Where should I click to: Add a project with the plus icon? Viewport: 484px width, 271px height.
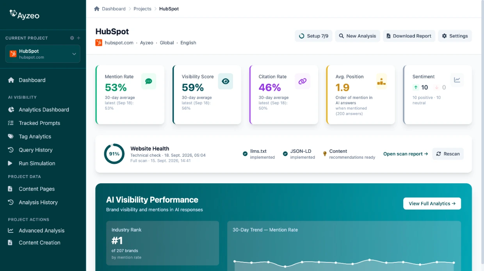78,38
